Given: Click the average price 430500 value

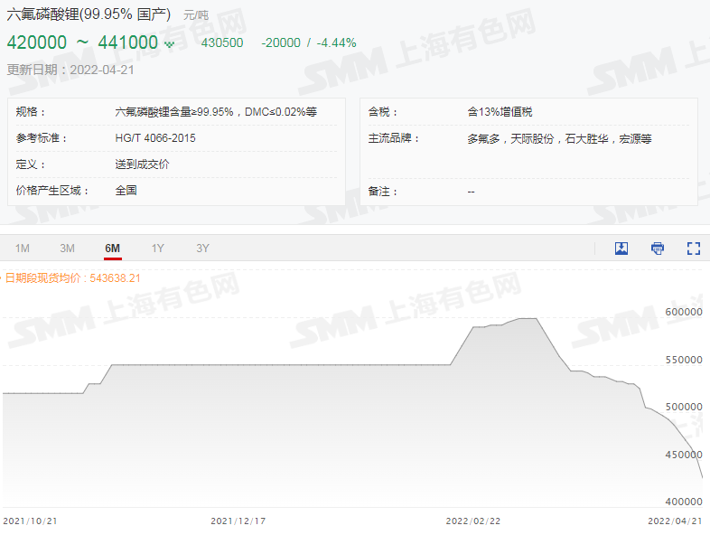Looking at the screenshot, I should pos(221,42).
